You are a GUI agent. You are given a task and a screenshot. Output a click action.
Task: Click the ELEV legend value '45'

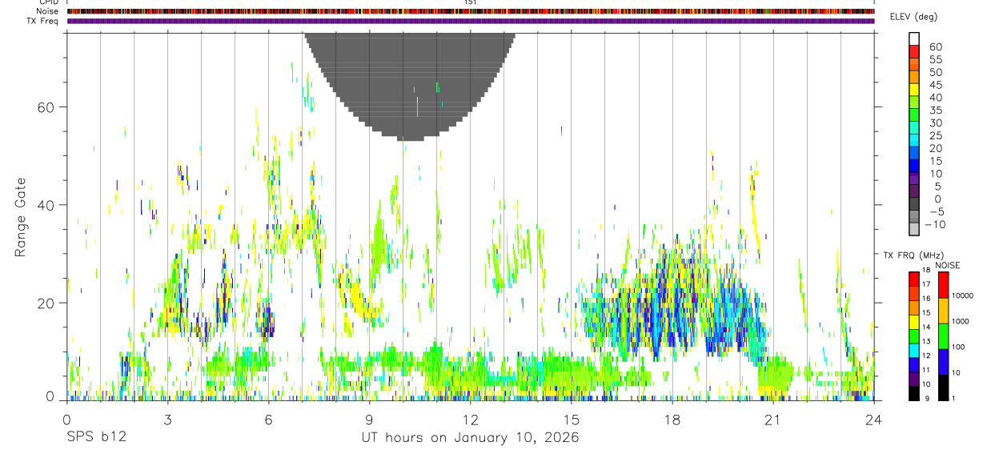935,85
